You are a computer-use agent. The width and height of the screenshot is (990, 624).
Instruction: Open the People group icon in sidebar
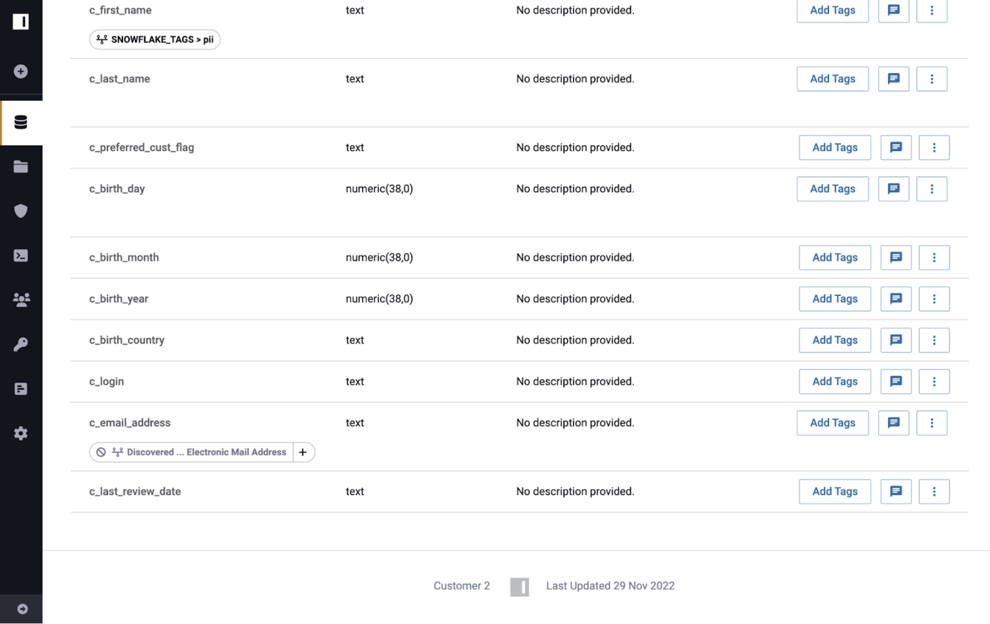pyautogui.click(x=21, y=300)
